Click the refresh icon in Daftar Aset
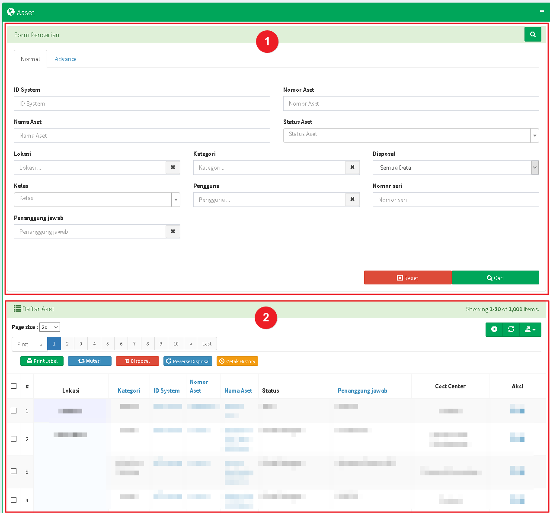Screen dimensions: 550x513 (x=511, y=329)
